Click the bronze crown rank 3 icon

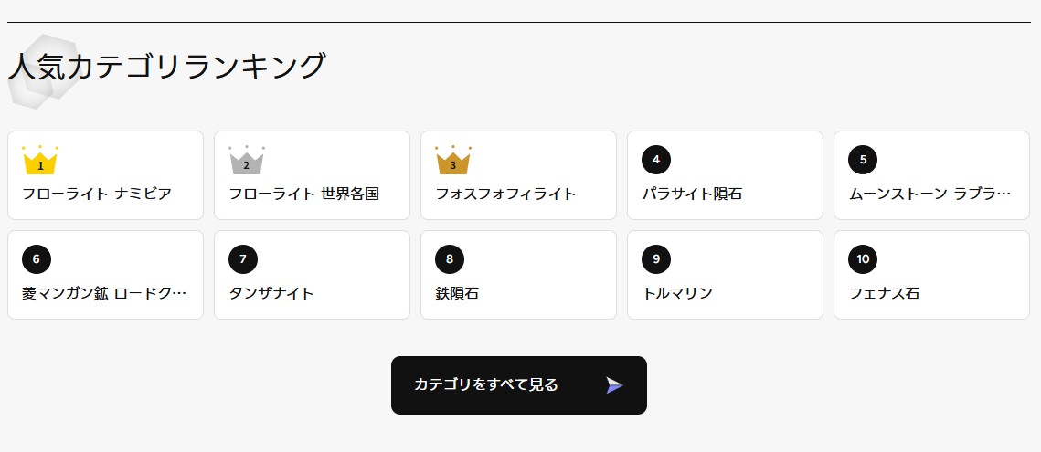453,162
